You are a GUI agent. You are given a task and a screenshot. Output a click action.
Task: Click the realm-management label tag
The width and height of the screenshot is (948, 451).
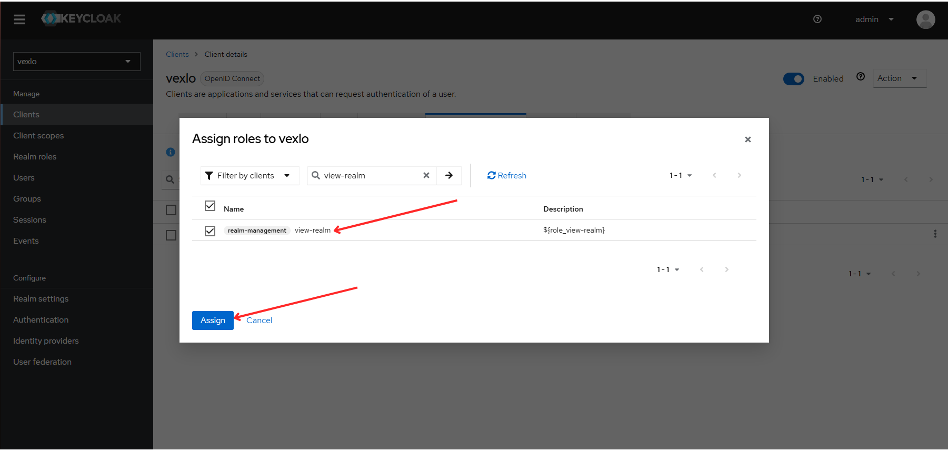point(257,230)
